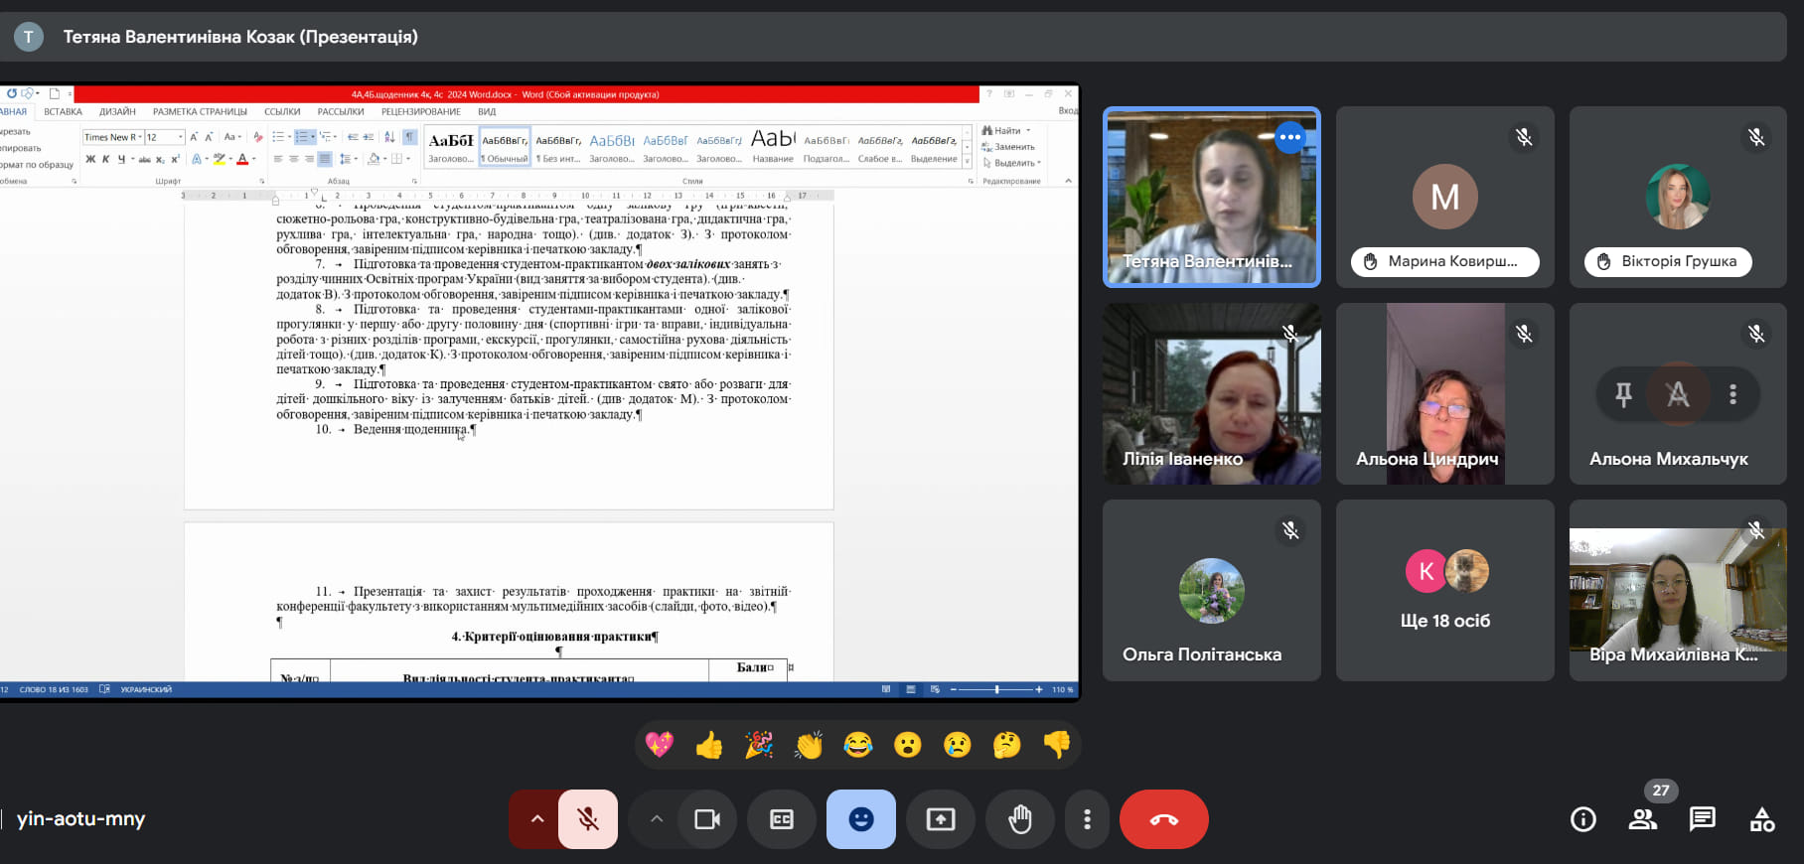
Task: Toggle the show paragraph marks ¶ button
Action: (x=409, y=137)
